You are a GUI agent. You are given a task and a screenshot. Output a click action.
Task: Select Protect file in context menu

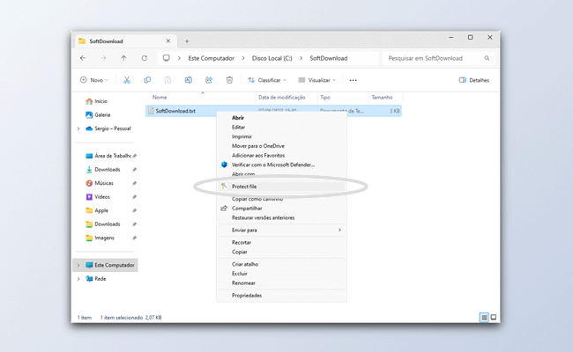coord(244,187)
